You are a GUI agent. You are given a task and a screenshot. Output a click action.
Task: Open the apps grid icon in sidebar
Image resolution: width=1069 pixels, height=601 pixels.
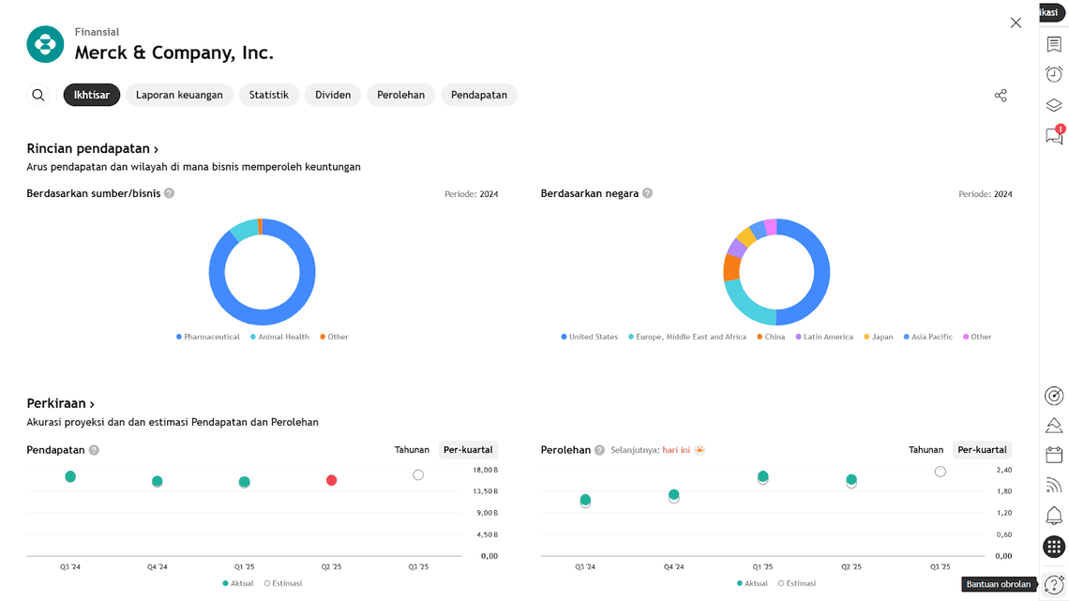click(x=1054, y=547)
